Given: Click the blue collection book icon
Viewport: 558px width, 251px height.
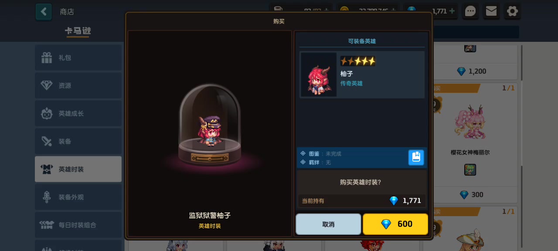Looking at the screenshot, I should coord(416,157).
